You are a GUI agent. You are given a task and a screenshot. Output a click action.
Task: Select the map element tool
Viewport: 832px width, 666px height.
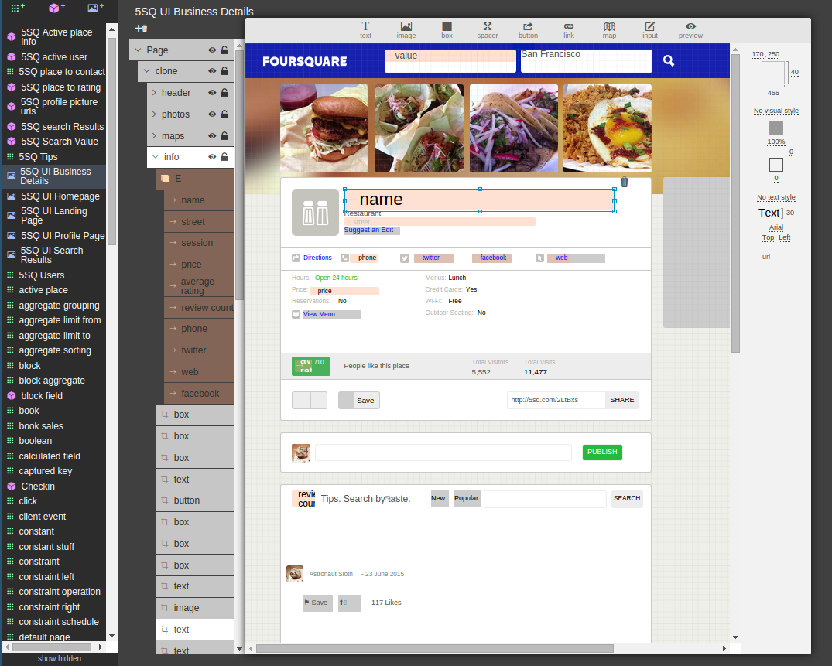click(x=609, y=30)
